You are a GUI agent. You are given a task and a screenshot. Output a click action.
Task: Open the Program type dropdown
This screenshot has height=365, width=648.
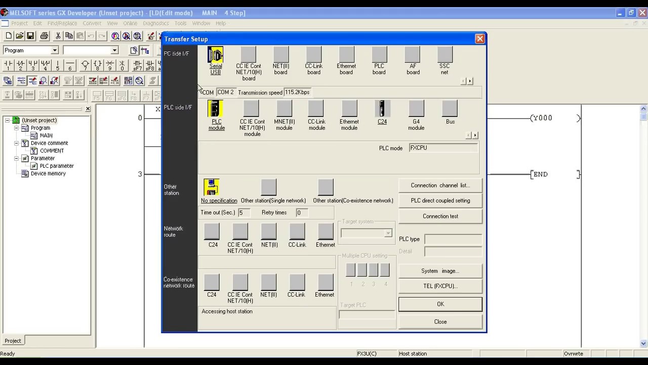tap(55, 50)
